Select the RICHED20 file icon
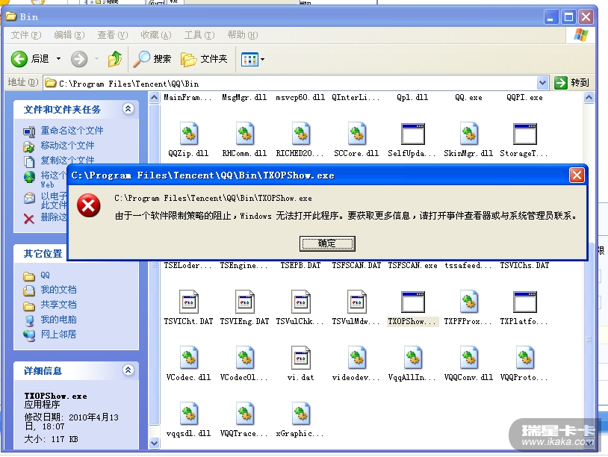608x457 pixels. (300, 134)
